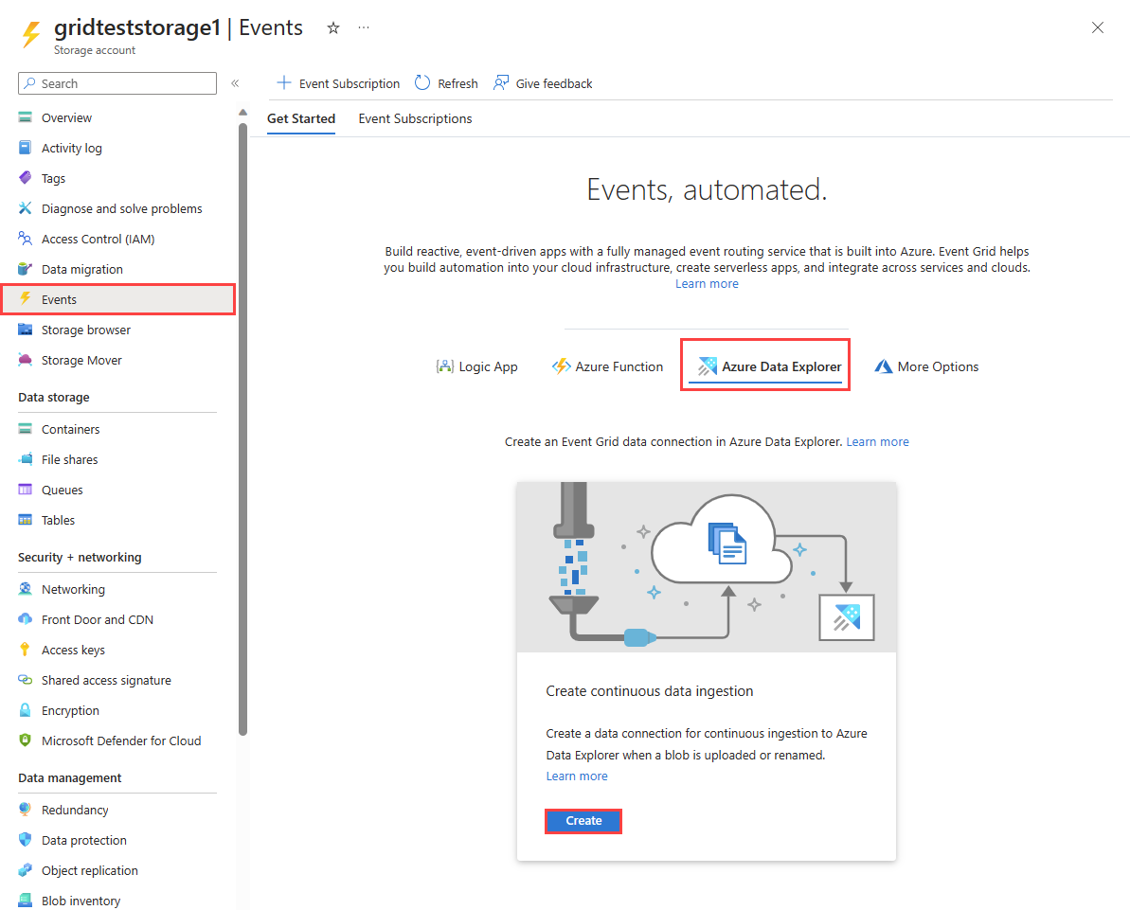Click the 'Events, automated.' heading
Image resolution: width=1130 pixels, height=910 pixels.
pos(707,189)
